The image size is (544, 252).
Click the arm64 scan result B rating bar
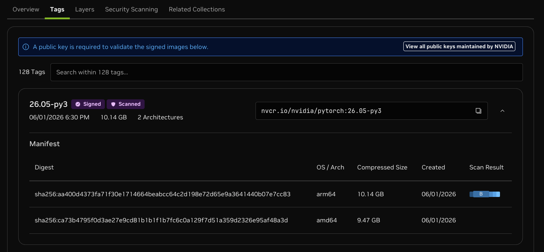pos(485,194)
